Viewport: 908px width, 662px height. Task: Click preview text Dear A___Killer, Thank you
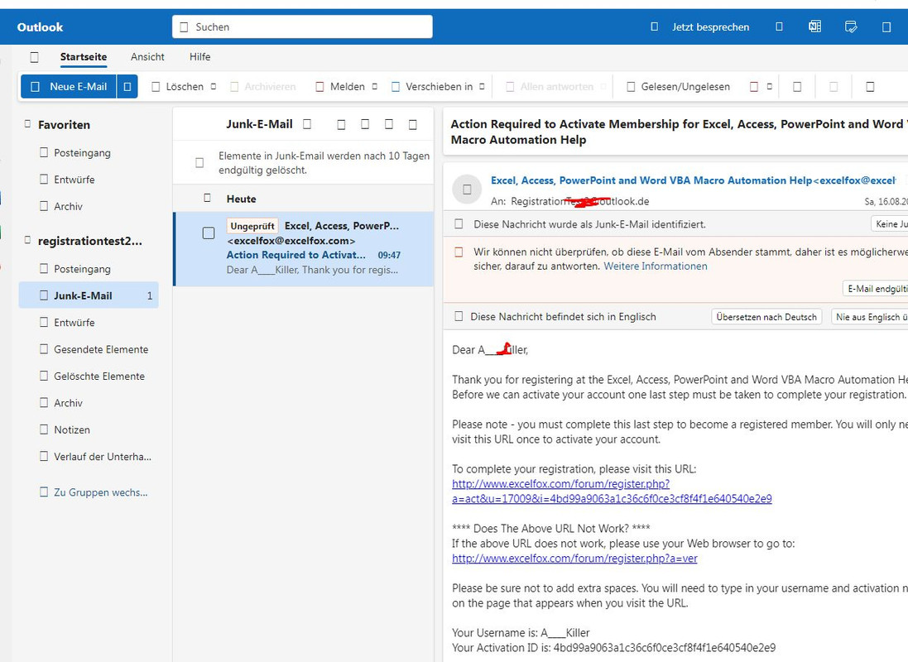pos(312,270)
